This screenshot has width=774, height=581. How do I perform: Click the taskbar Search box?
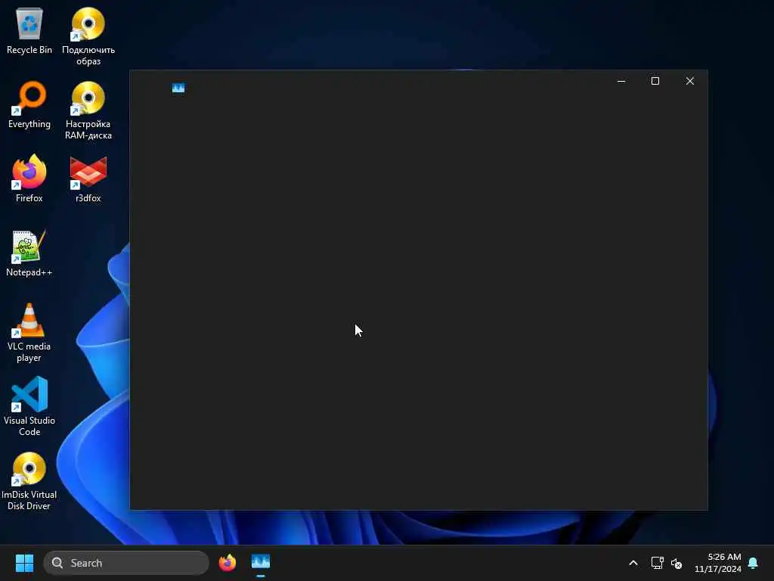tap(126, 563)
